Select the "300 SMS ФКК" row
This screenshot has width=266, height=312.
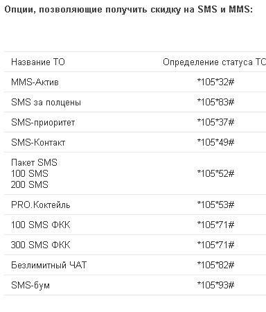[135, 245]
